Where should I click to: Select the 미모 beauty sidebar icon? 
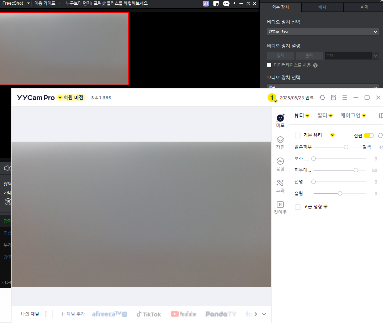(x=280, y=121)
